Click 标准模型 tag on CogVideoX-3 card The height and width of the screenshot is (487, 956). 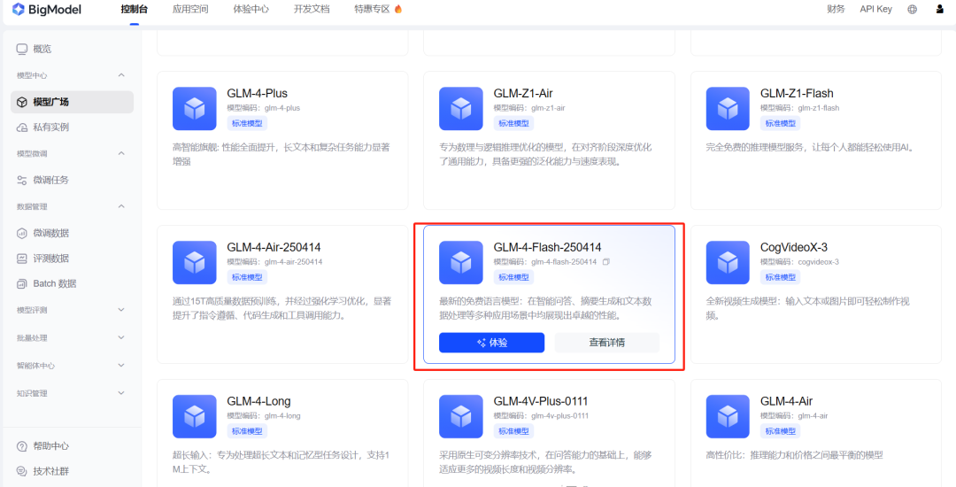click(x=781, y=277)
